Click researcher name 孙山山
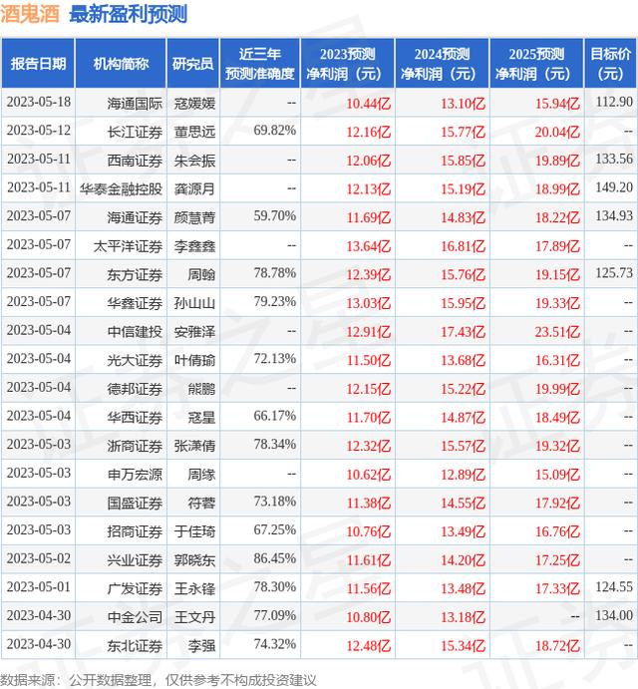The image size is (638, 689). pos(194,303)
